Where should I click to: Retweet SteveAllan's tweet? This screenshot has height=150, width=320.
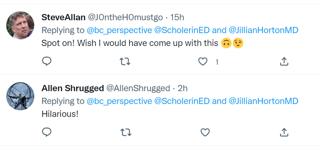125,61
